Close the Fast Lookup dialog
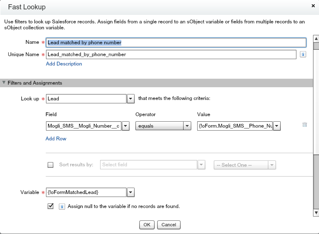The height and width of the screenshot is (234, 319). click(313, 6)
